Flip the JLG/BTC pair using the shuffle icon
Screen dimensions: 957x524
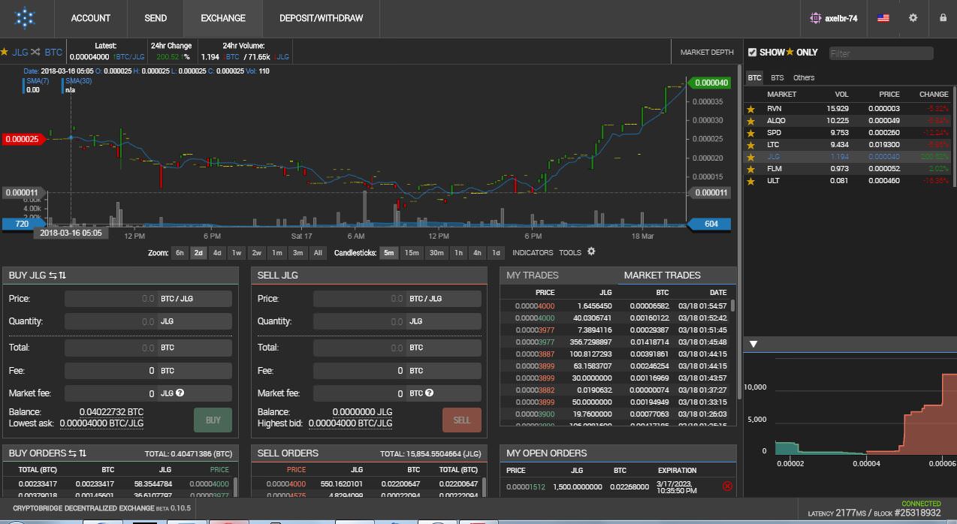point(35,53)
